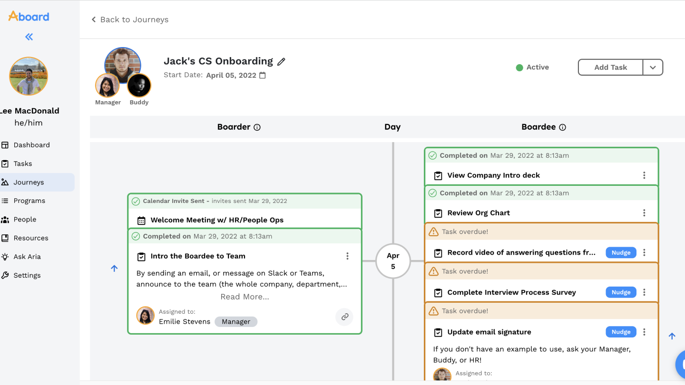Click the left blue up arrow
Screen dimensions: 685x385
(x=114, y=268)
